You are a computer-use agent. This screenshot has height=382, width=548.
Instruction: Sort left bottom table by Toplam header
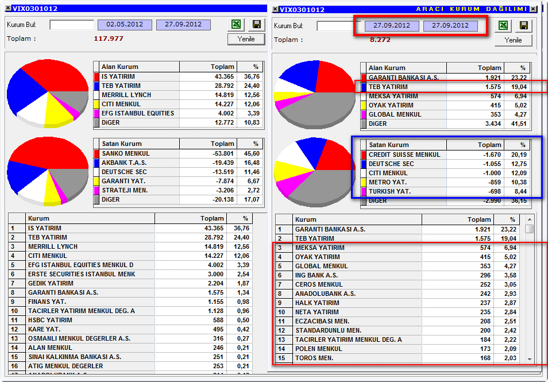pyautogui.click(x=191, y=218)
